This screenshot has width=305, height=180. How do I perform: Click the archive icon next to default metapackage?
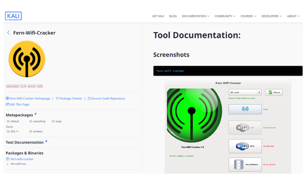click(8, 121)
